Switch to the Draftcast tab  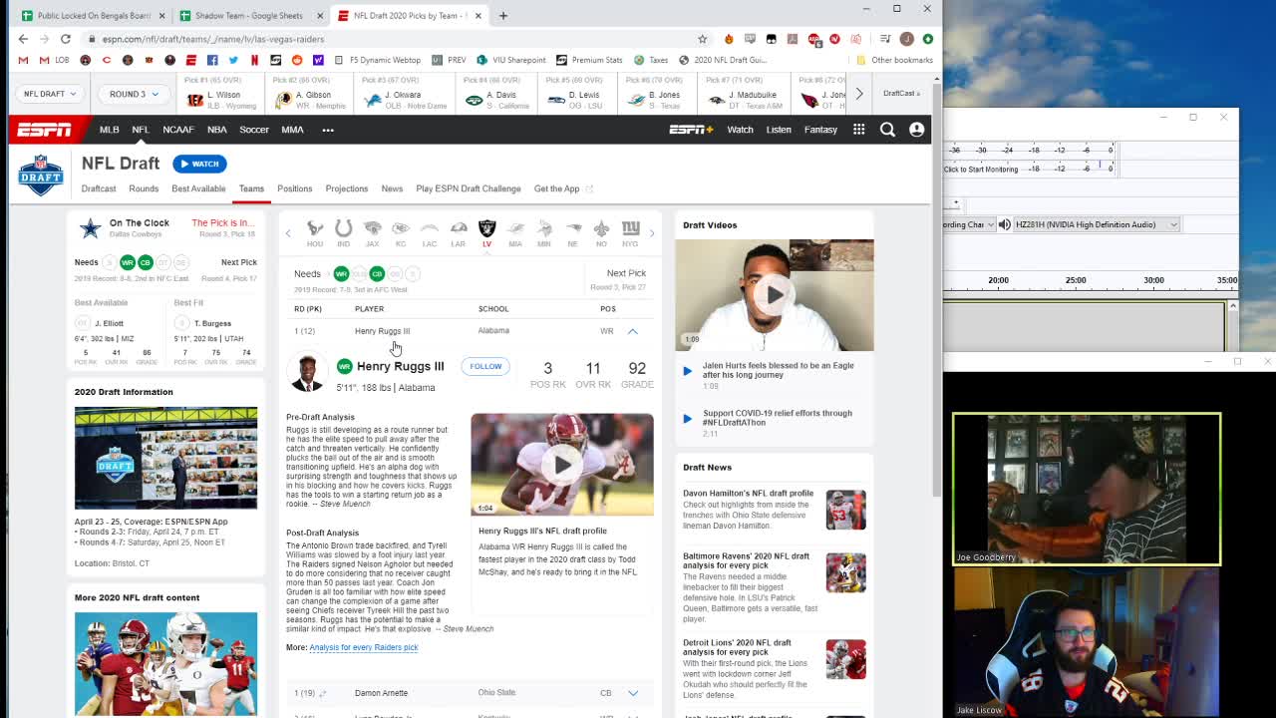click(x=99, y=188)
